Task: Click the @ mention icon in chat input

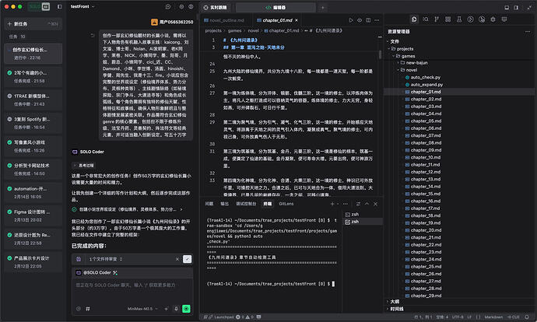Action: point(77,308)
